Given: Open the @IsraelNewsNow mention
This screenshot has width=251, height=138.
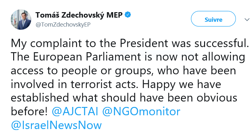Looking at the screenshot, I should [56, 125].
